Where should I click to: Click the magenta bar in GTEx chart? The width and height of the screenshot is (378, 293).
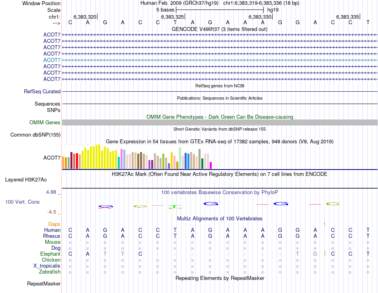tap(210, 166)
